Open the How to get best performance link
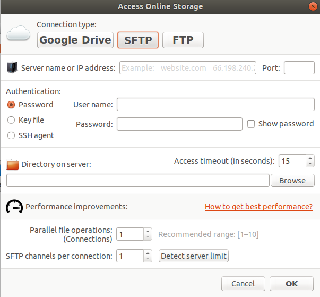Image resolution: width=320 pixels, height=297 pixels. [x=258, y=207]
